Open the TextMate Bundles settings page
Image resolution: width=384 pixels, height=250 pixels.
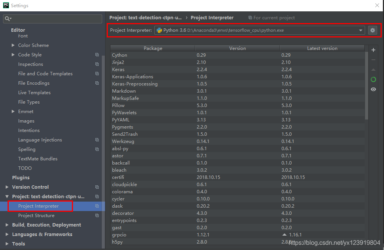(38, 159)
